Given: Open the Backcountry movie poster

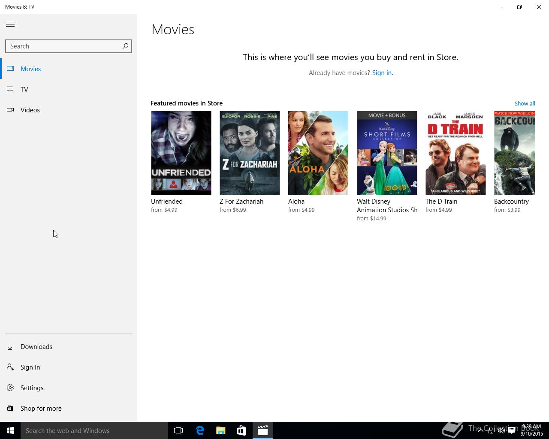Looking at the screenshot, I should point(515,153).
